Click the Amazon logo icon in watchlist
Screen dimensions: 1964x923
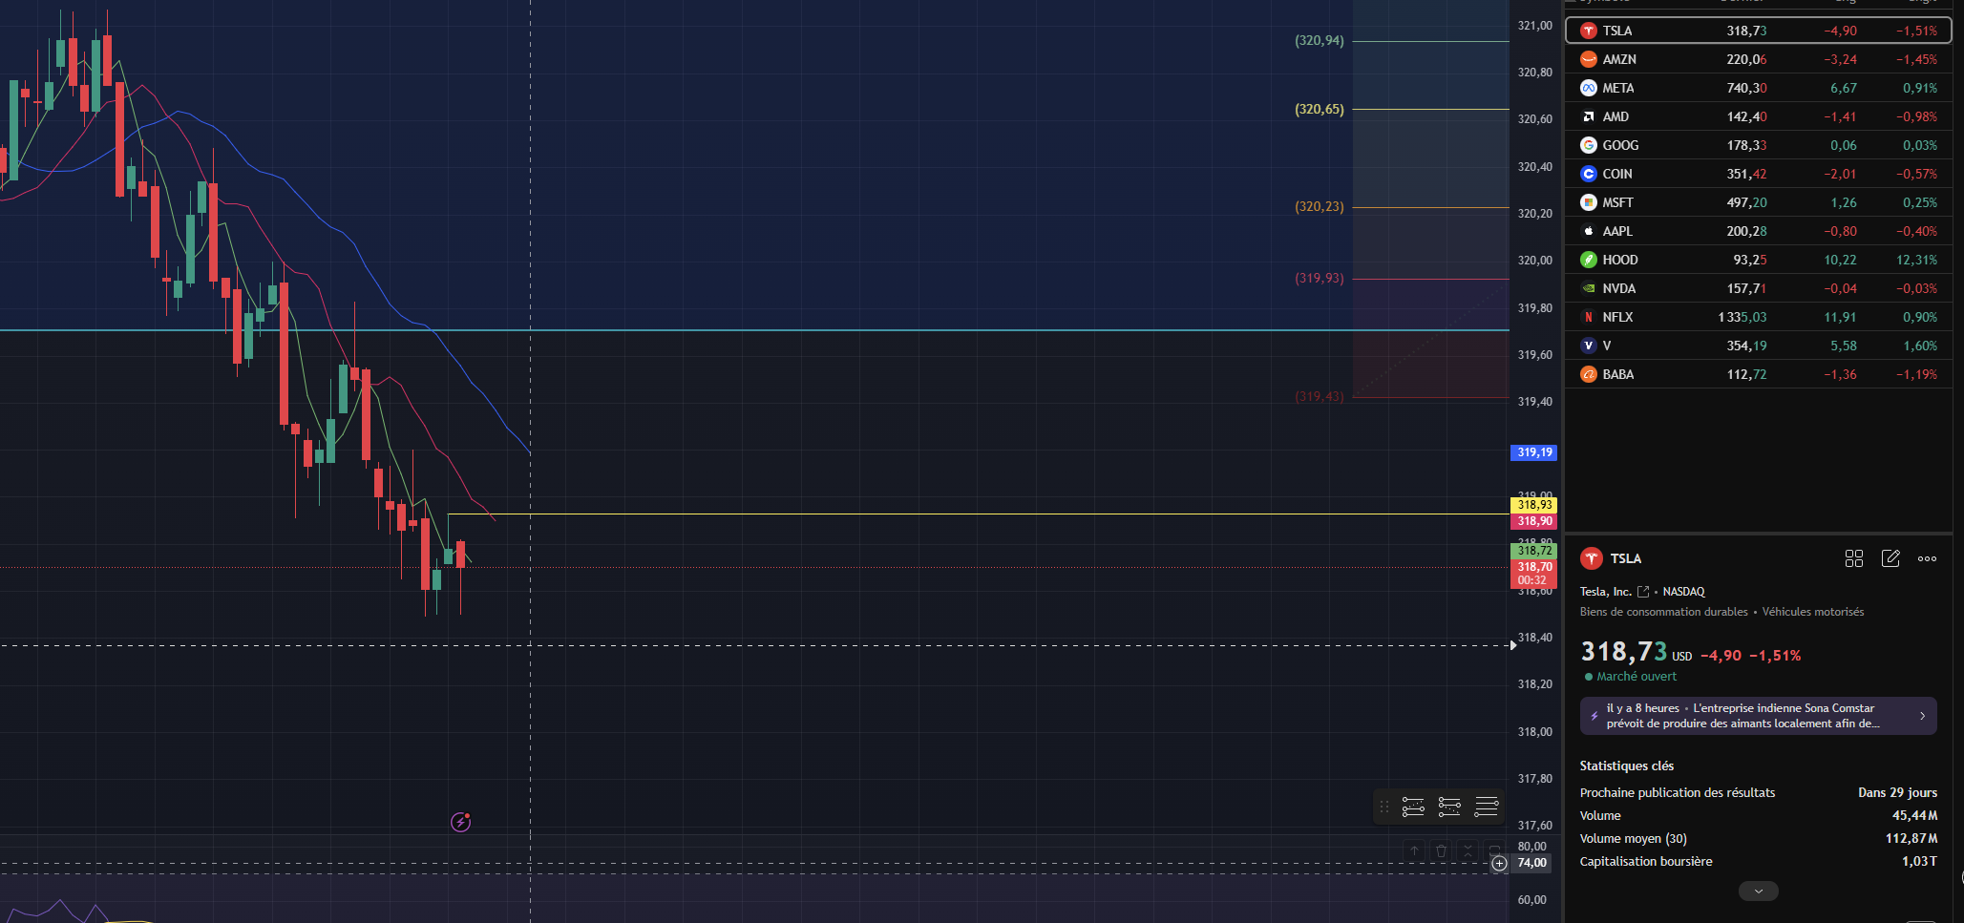(1589, 59)
